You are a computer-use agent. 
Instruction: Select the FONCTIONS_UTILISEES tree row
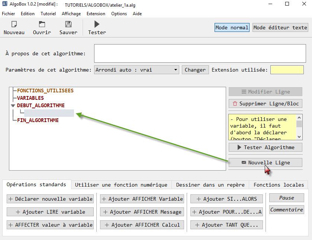pyautogui.click(x=45, y=91)
